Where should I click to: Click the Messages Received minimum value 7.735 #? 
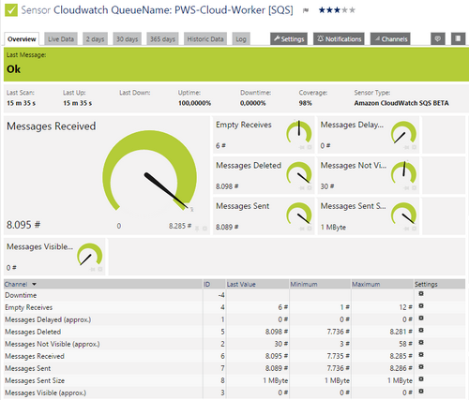pos(339,356)
